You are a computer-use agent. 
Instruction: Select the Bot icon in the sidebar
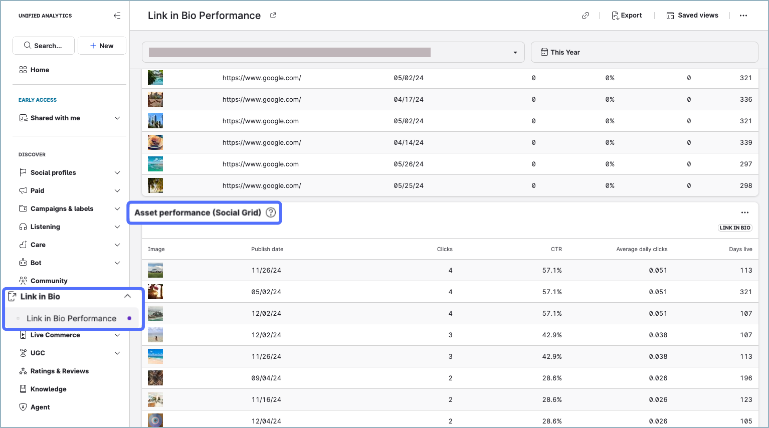(24, 263)
